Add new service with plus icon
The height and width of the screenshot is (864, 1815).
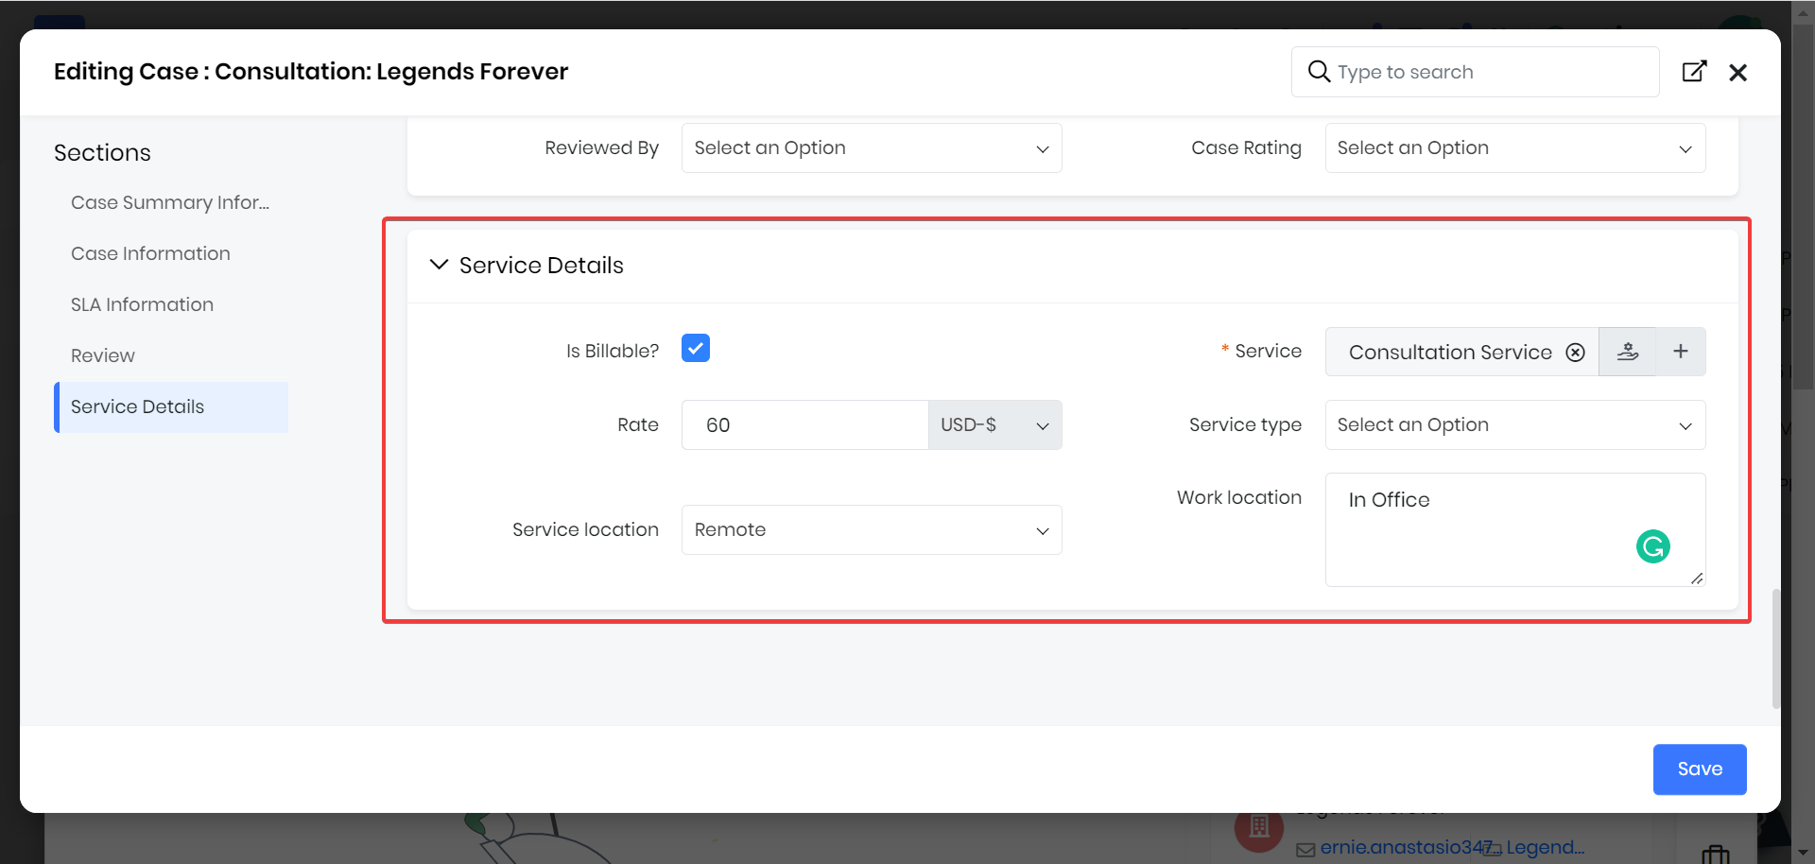point(1680,352)
